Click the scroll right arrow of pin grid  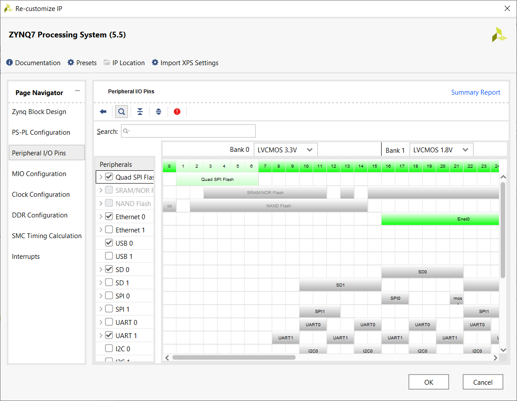pyautogui.click(x=495, y=357)
